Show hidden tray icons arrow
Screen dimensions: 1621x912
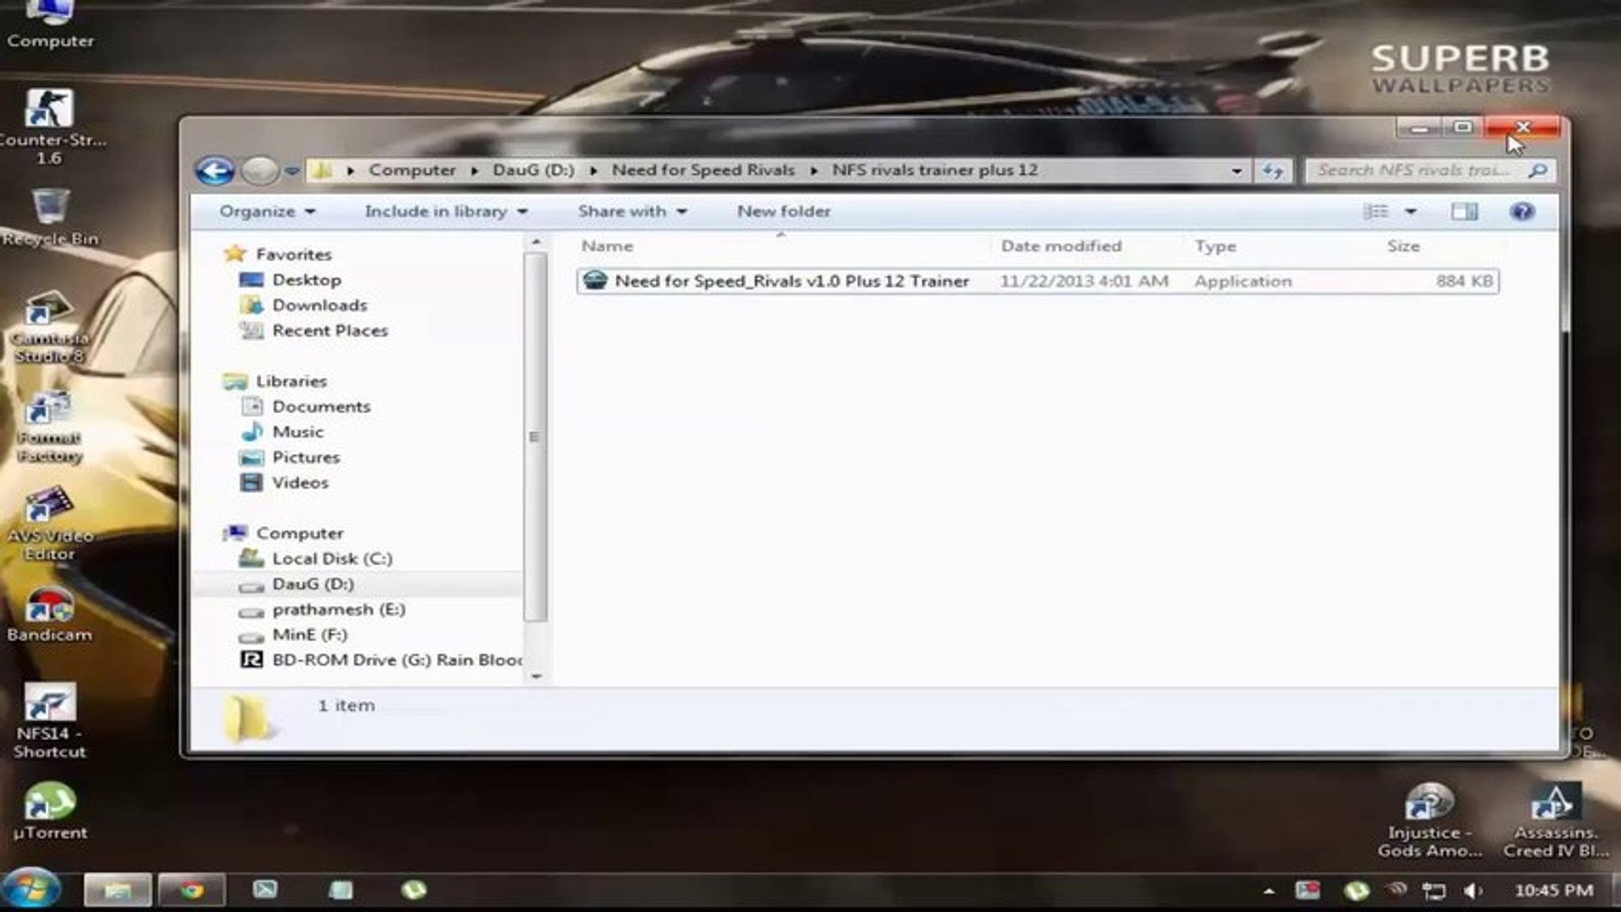pos(1269,890)
